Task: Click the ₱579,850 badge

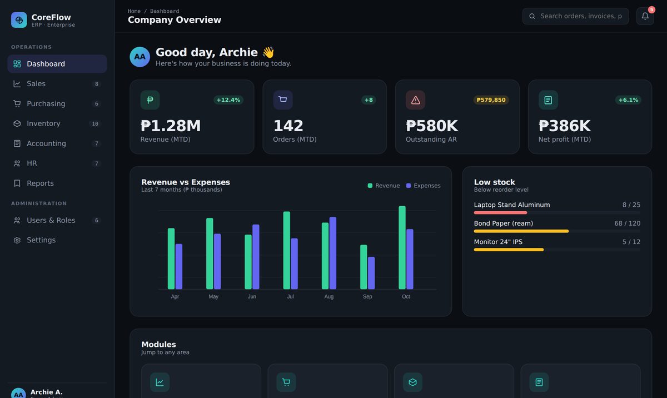Action: click(491, 100)
